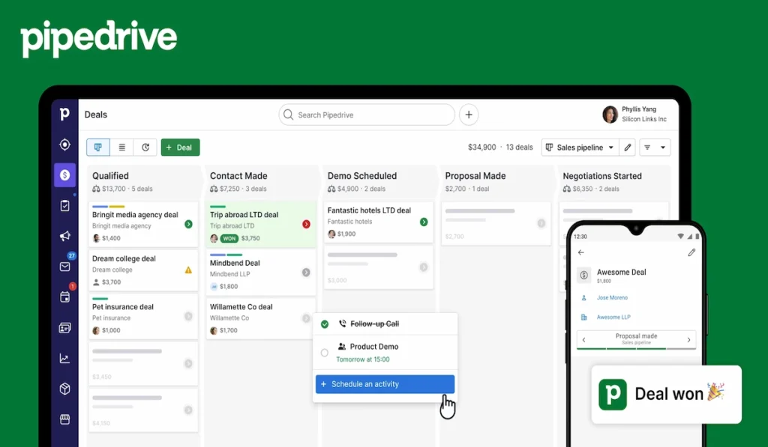The width and height of the screenshot is (768, 447).
Task: Click the green Deal button
Action: [180, 147]
